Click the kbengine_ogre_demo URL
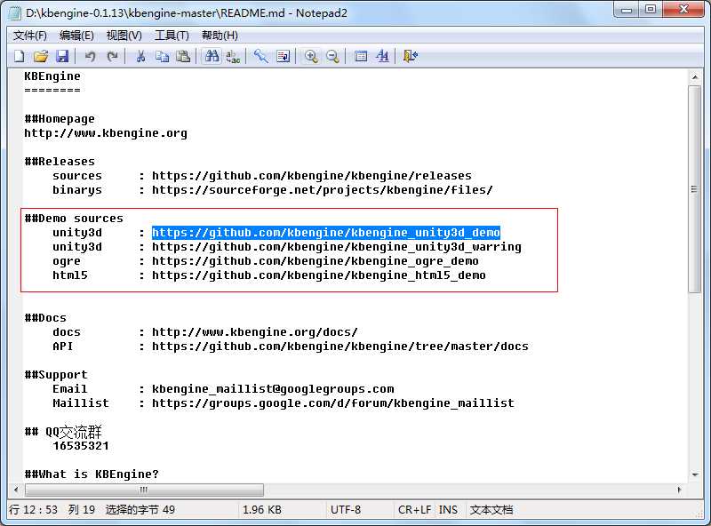The image size is (711, 526). click(x=316, y=261)
